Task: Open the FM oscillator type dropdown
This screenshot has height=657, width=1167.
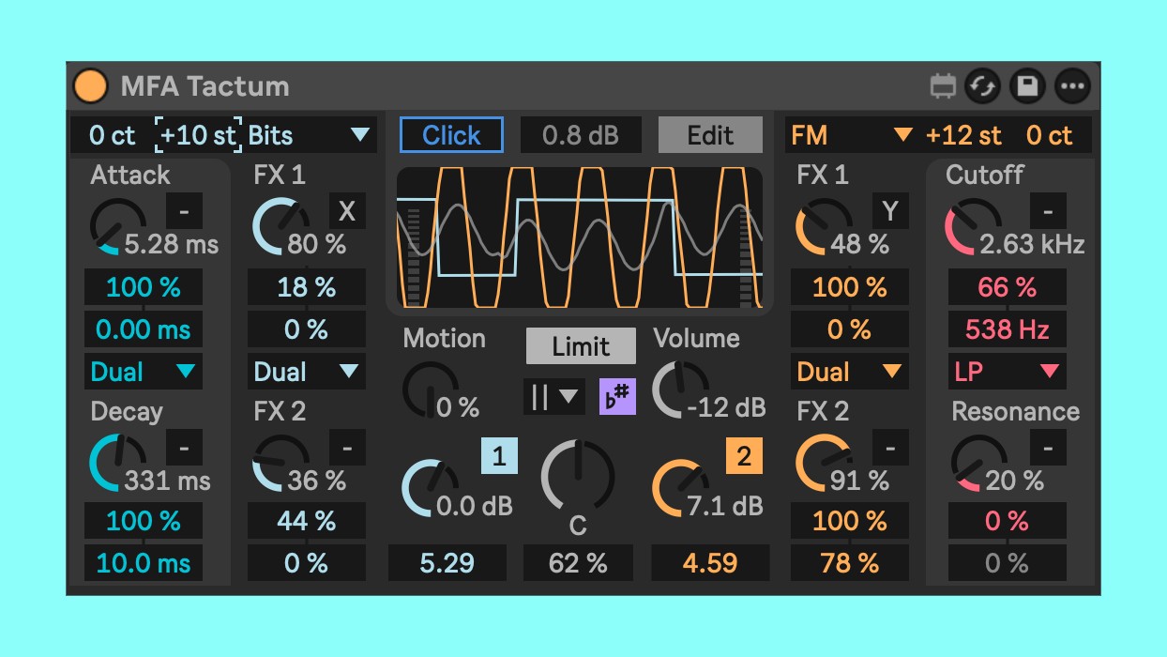Action: coord(851,135)
